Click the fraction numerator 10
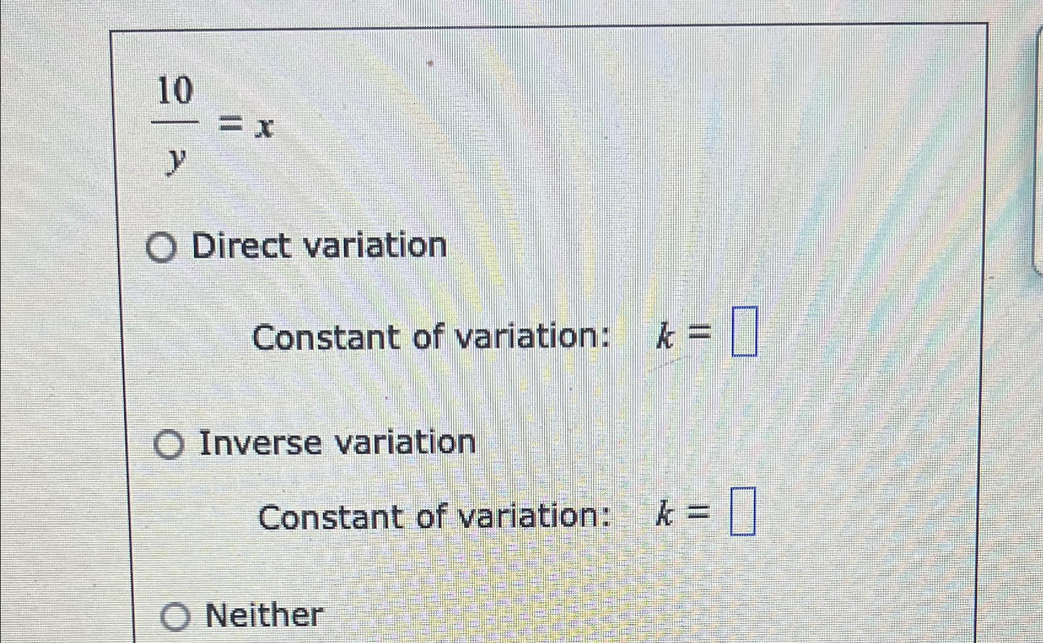1043x643 pixels. pyautogui.click(x=176, y=89)
